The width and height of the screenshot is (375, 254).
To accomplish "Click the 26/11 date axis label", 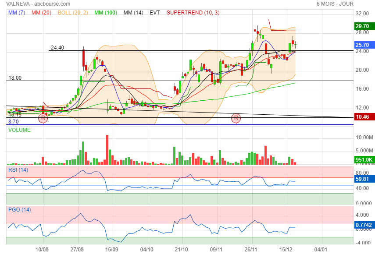I will (x=251, y=250).
